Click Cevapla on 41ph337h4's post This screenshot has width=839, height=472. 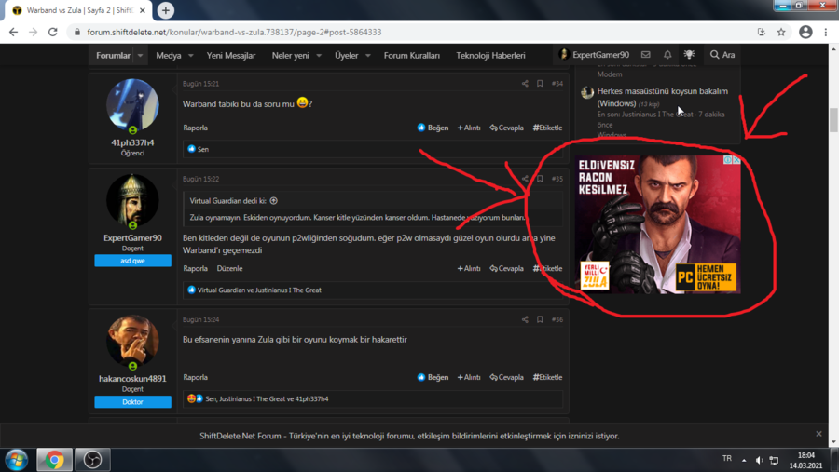[506, 128]
